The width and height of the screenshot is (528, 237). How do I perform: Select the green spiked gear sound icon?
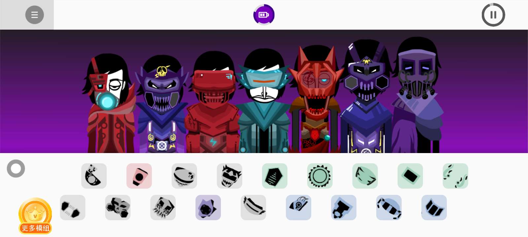tap(320, 176)
